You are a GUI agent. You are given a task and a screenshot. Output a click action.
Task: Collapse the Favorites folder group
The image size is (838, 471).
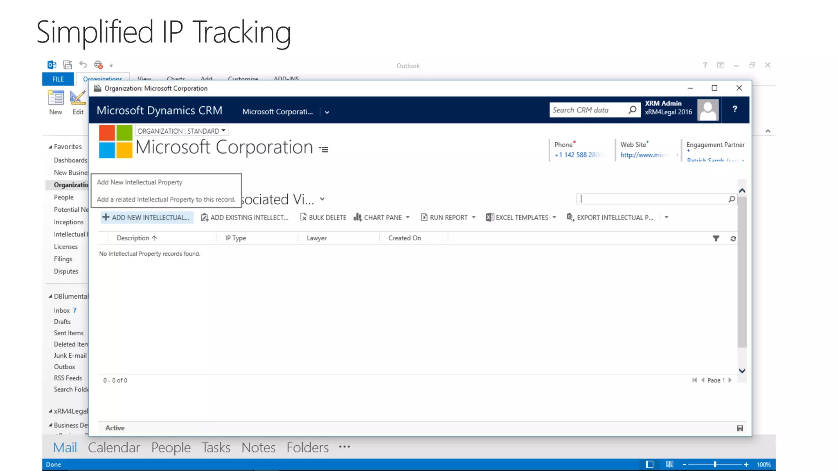pyautogui.click(x=50, y=147)
